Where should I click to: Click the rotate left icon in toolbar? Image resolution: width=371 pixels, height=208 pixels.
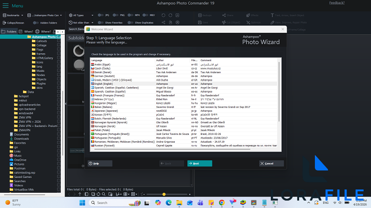163,15
